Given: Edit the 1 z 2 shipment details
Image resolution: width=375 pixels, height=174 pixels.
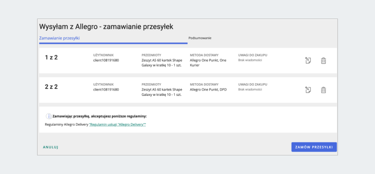Looking at the screenshot, I should (x=308, y=61).
